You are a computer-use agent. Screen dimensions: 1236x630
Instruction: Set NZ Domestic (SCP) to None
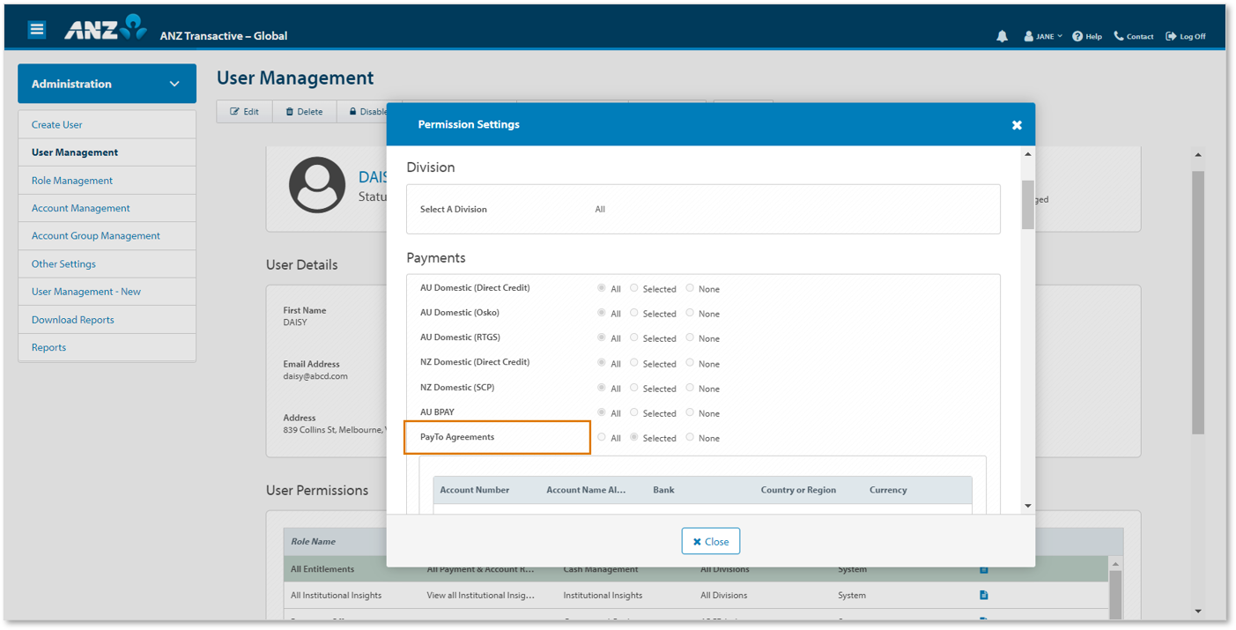pyautogui.click(x=690, y=388)
